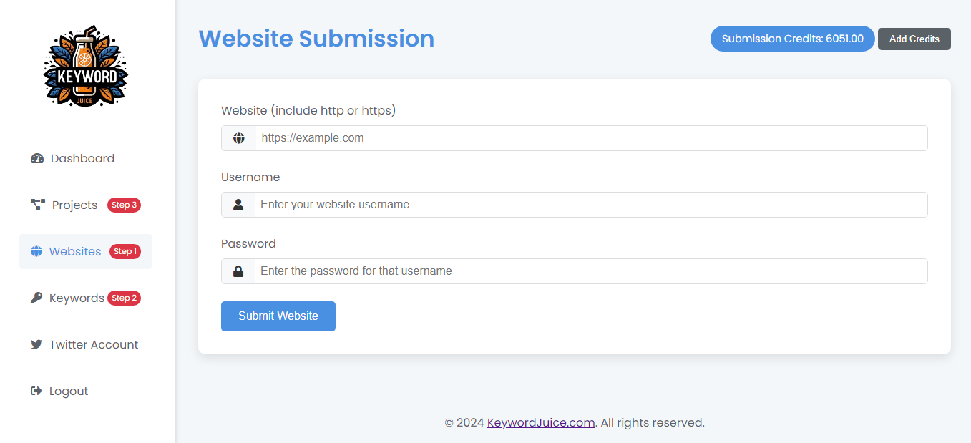
Task: Click the Projects diagram icon
Action: tap(38, 205)
